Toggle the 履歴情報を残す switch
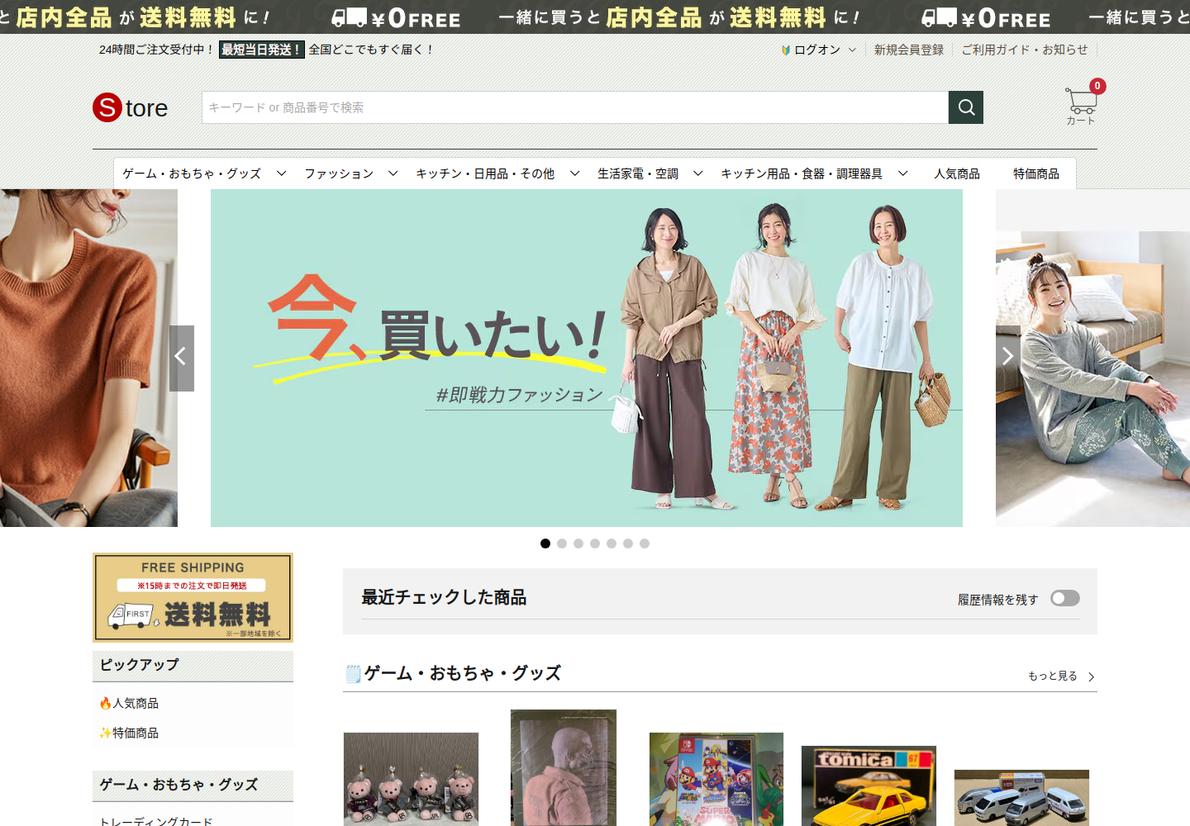This screenshot has height=826, width=1190. click(1065, 598)
